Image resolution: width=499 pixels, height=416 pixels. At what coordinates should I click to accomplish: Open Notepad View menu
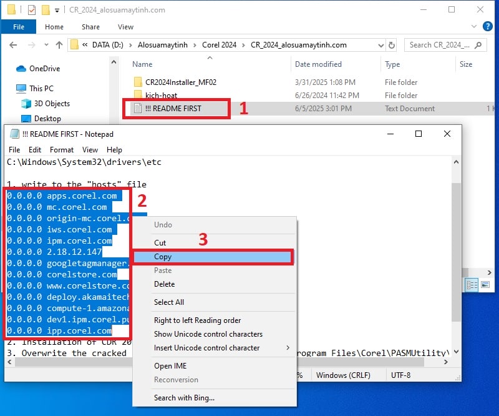point(90,150)
